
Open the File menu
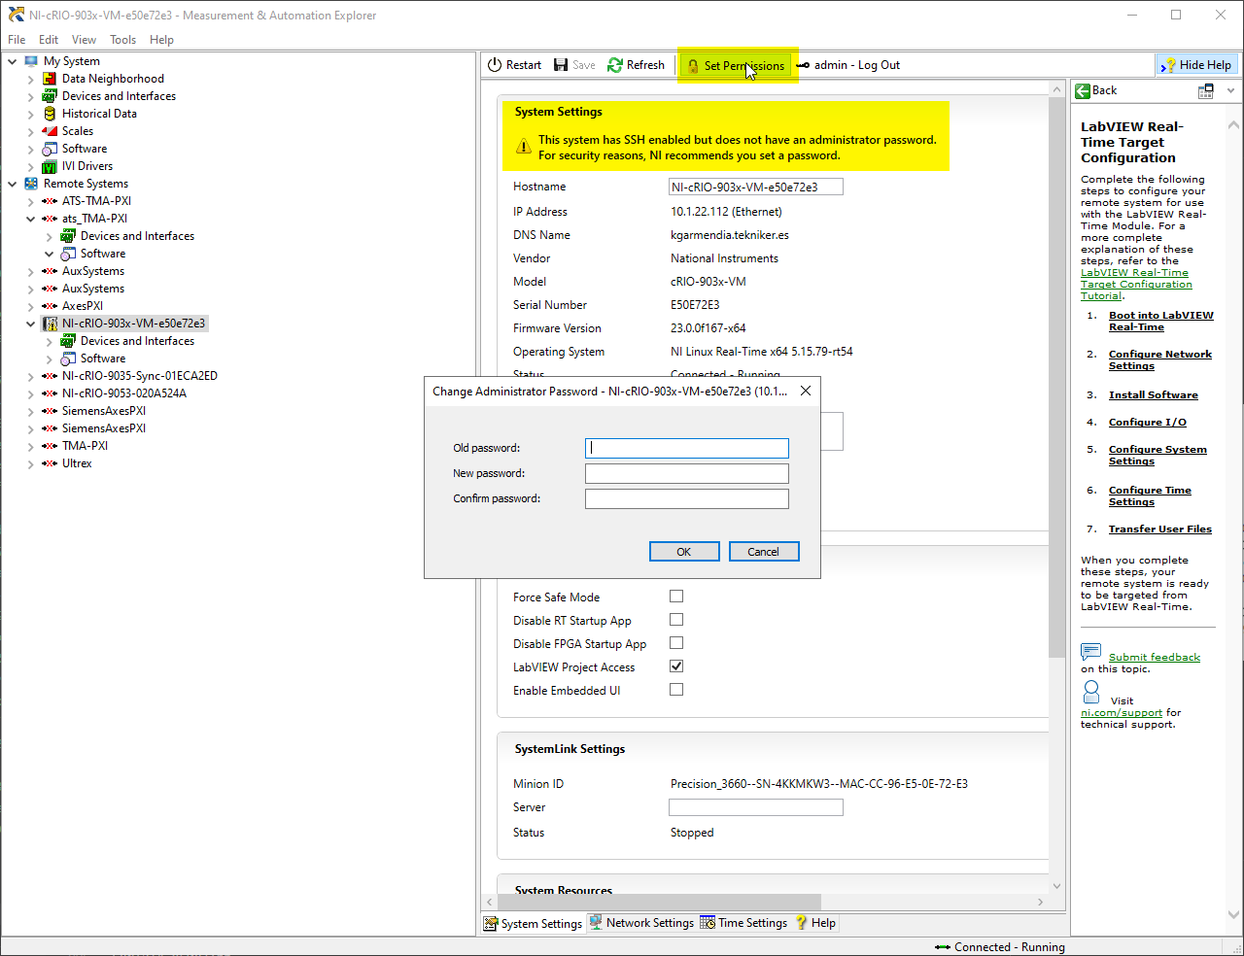17,40
